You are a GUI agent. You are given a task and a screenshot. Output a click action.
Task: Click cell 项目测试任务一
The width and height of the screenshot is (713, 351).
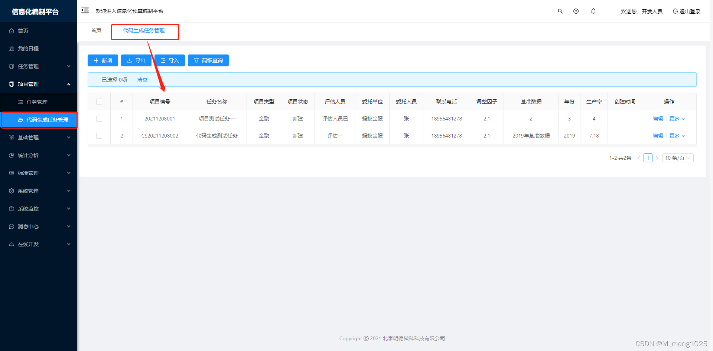click(217, 119)
